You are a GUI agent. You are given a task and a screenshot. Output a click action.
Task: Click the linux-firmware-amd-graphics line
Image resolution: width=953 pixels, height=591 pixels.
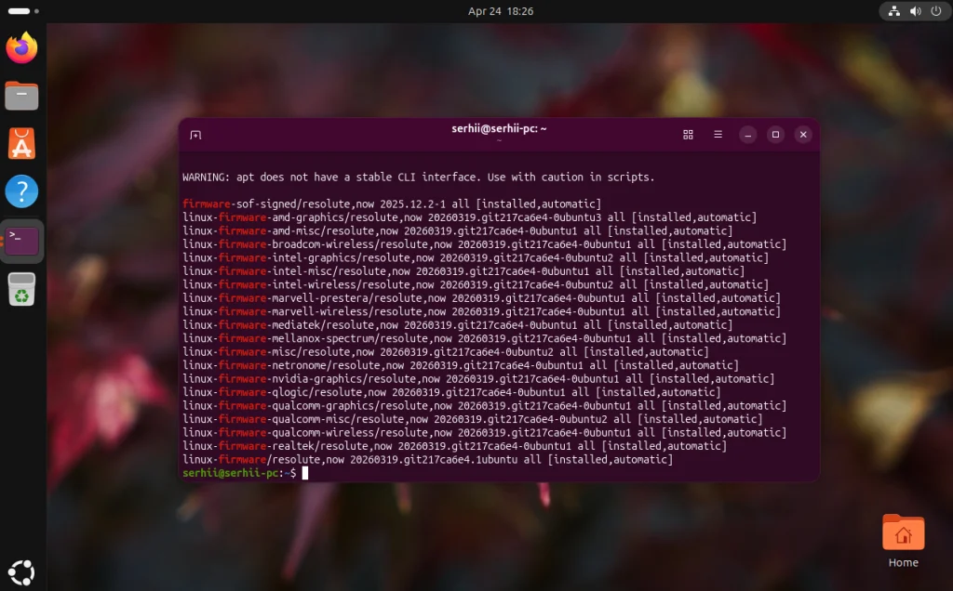click(x=469, y=217)
